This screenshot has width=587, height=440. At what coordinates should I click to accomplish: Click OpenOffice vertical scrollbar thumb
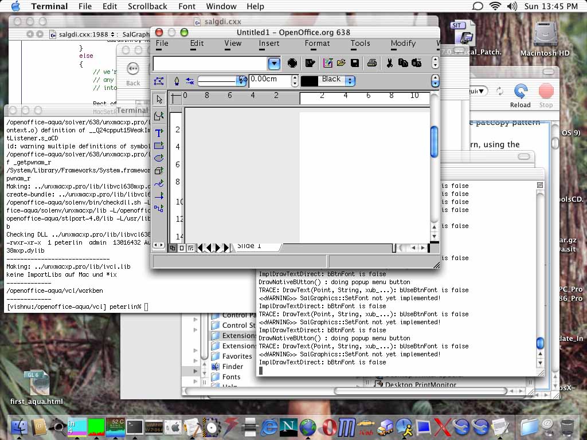(x=435, y=142)
